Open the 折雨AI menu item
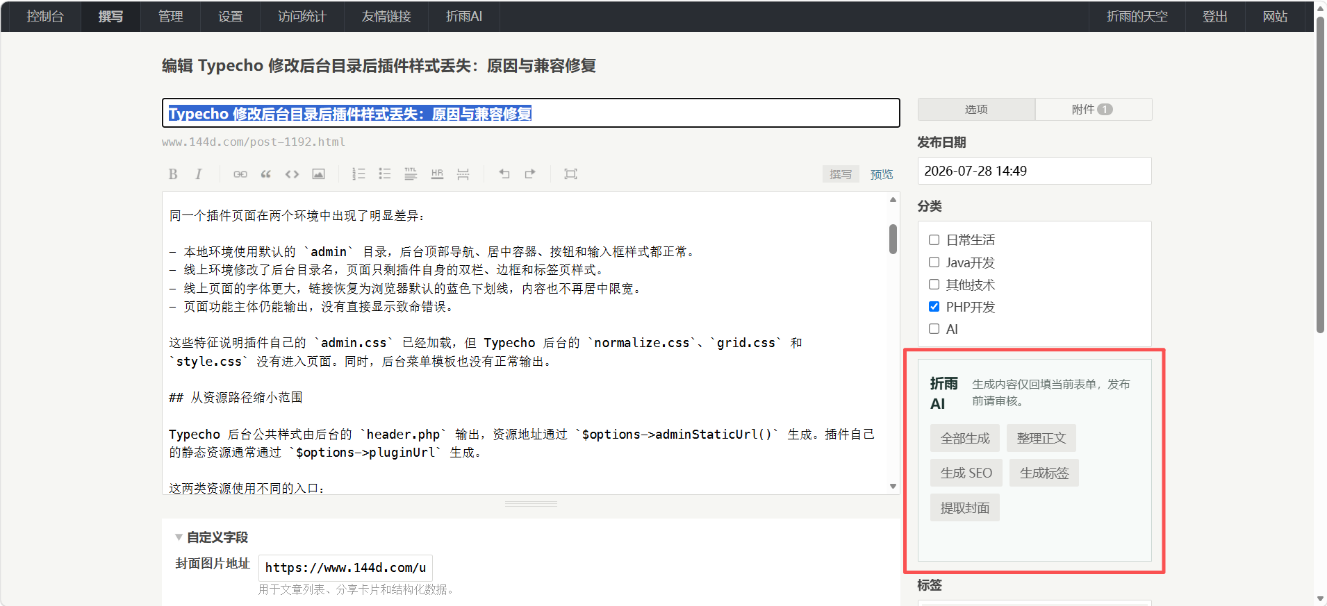 [x=464, y=17]
